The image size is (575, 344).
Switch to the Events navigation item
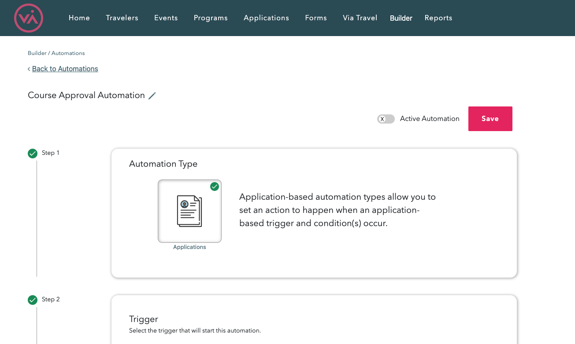tap(166, 18)
